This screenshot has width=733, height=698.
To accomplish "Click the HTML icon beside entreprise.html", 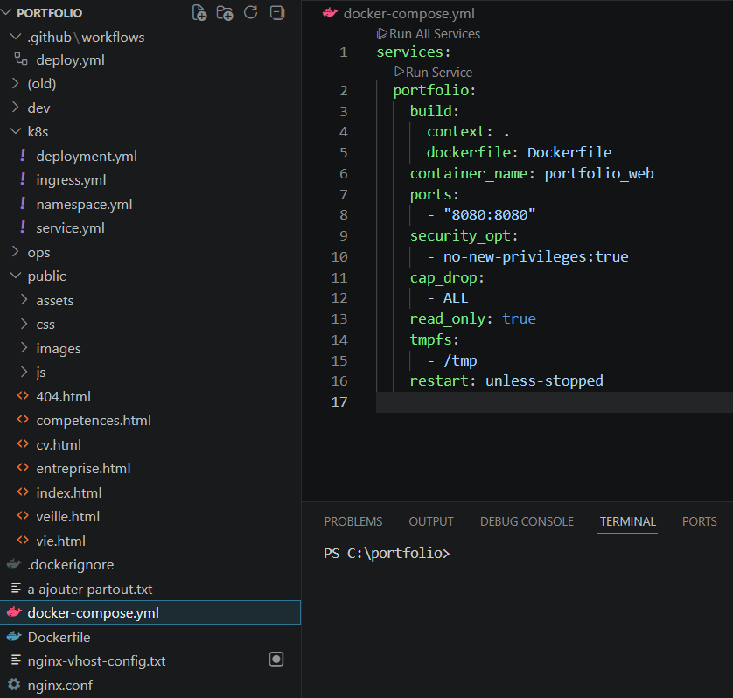I will click(23, 467).
